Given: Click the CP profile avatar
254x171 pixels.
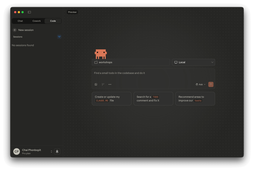Looking at the screenshot, I should click(17, 151).
